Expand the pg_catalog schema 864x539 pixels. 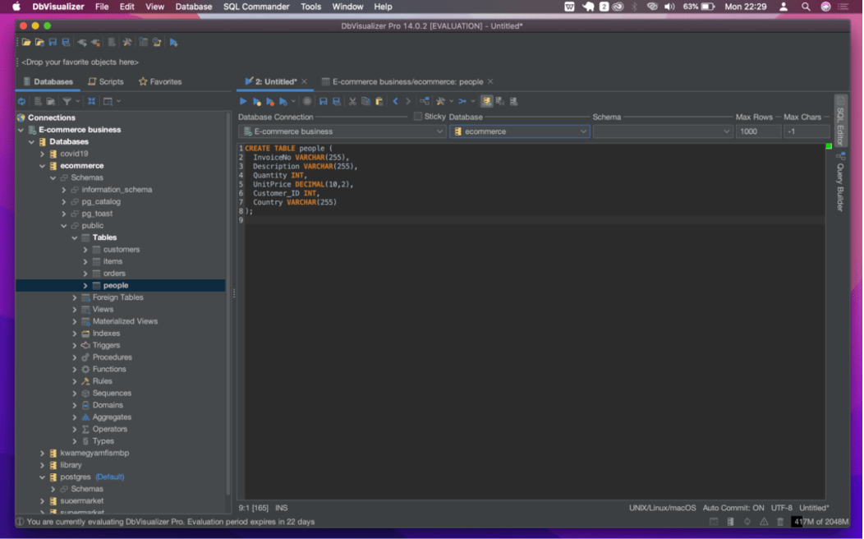64,201
